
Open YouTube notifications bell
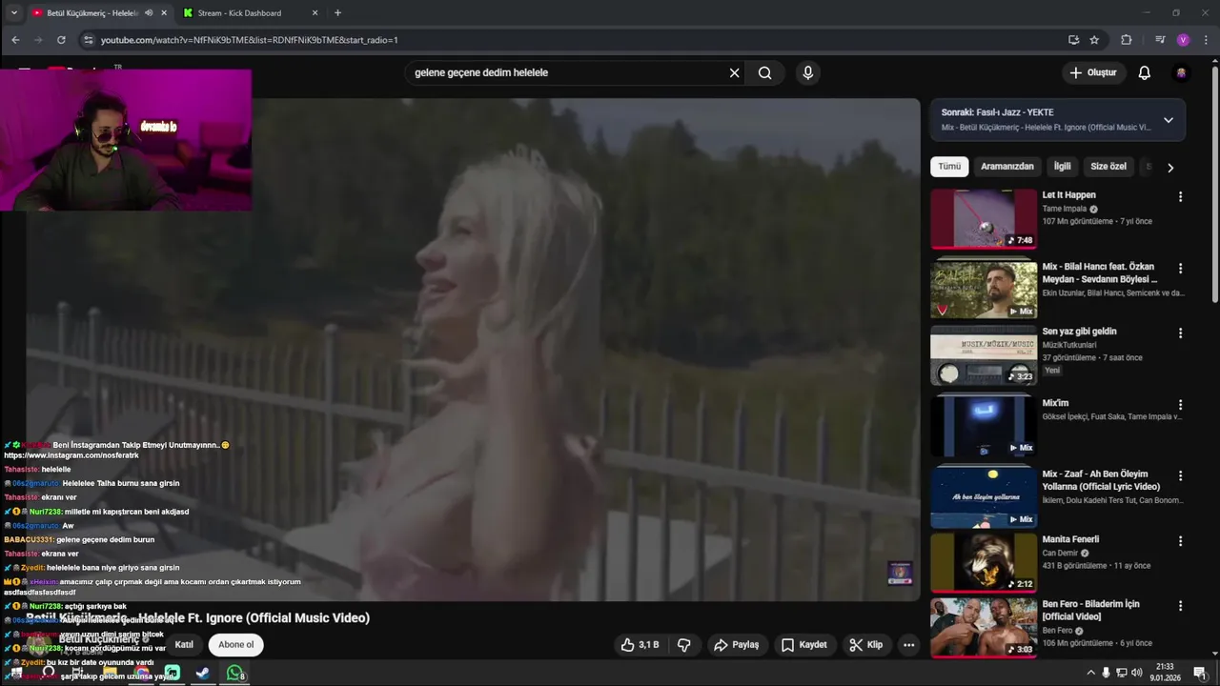pyautogui.click(x=1145, y=72)
